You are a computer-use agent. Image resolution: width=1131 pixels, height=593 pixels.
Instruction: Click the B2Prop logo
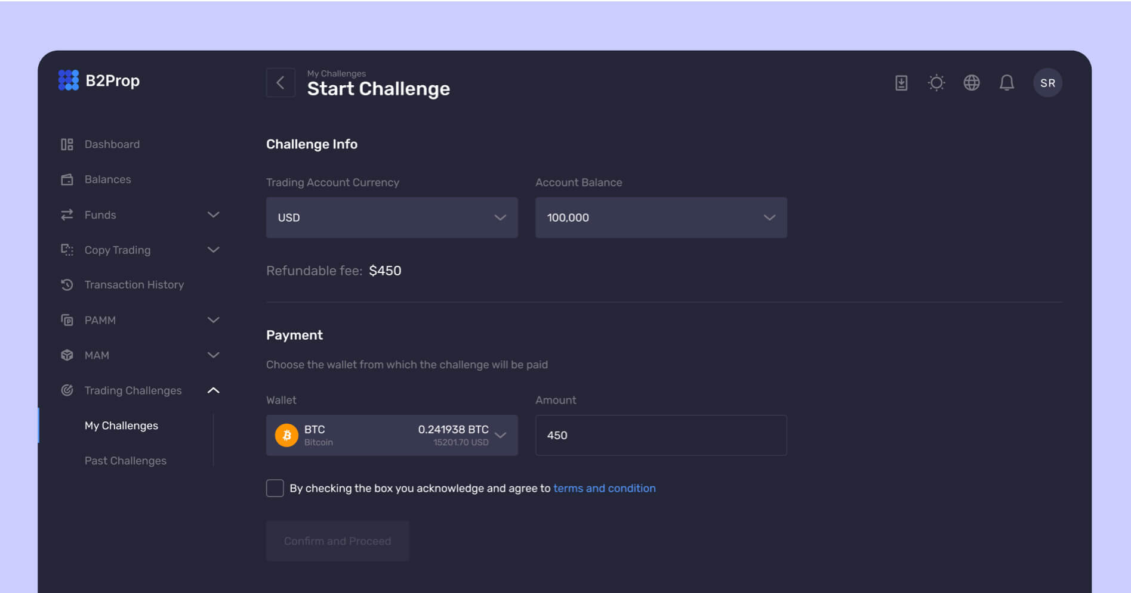tap(99, 80)
